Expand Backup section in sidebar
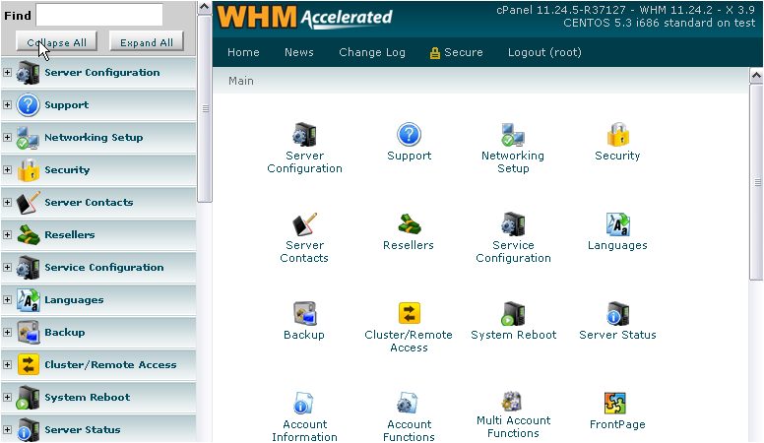This screenshot has height=443, width=764. [x=7, y=333]
